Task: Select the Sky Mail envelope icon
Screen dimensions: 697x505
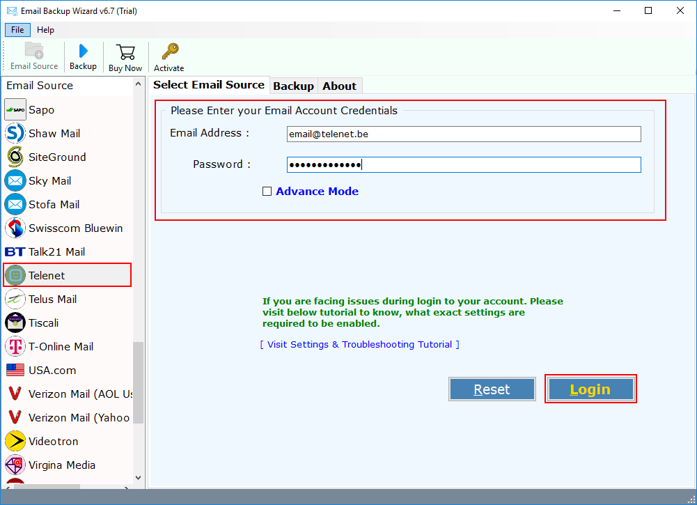Action: pyautogui.click(x=15, y=180)
